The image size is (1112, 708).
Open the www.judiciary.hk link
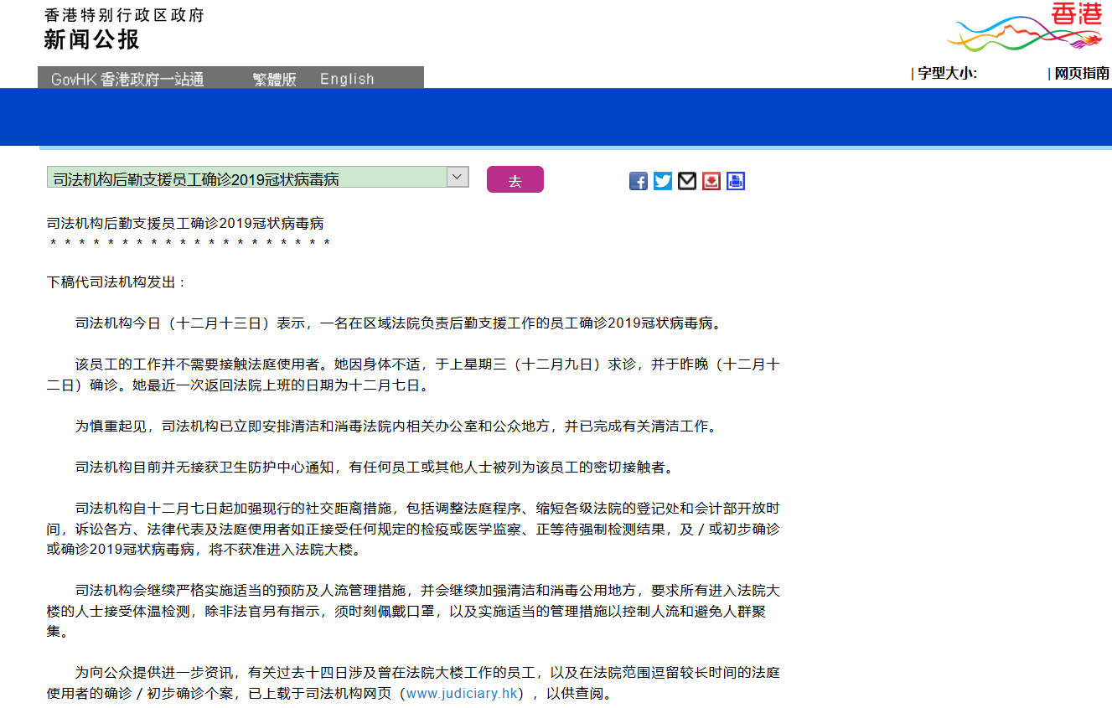[x=462, y=694]
